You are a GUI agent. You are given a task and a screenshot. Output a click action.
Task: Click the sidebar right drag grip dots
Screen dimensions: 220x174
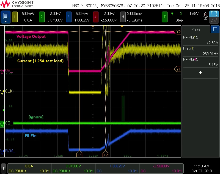(208, 29)
